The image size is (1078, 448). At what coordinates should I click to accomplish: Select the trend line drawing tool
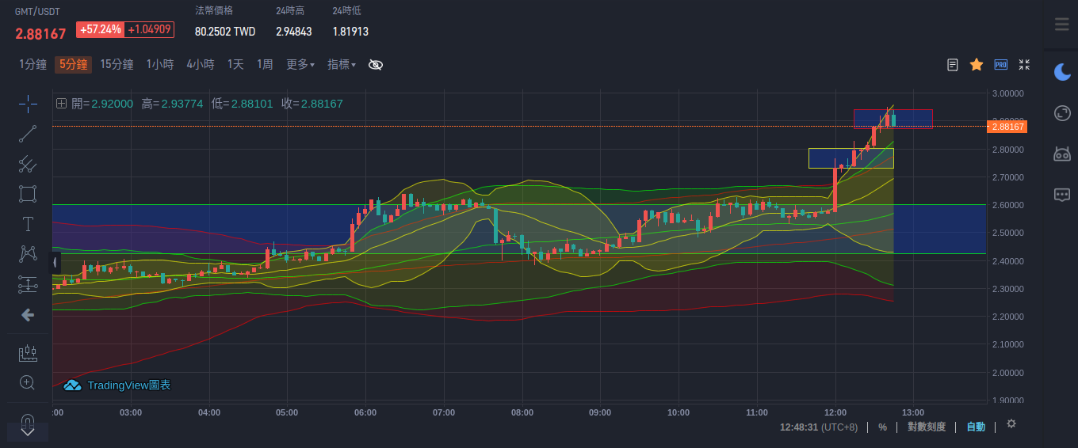point(28,134)
